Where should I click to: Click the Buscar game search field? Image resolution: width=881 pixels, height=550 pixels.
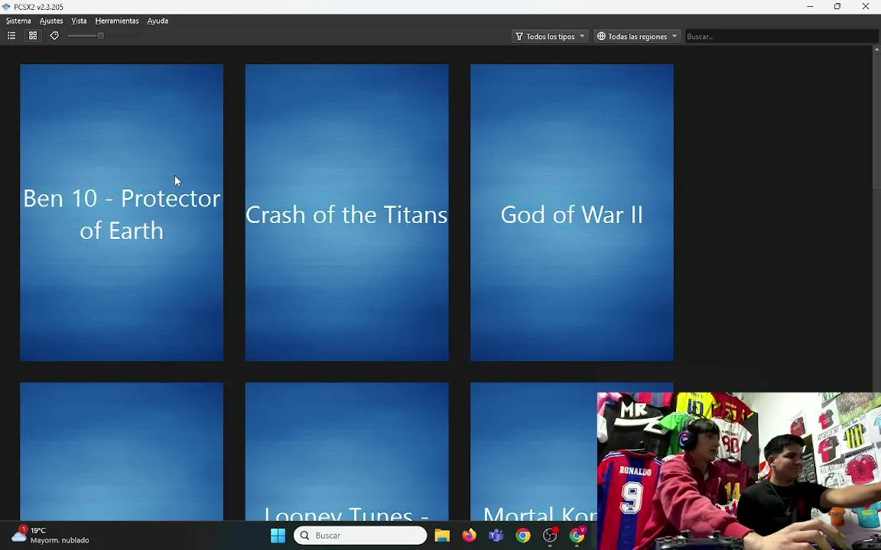pyautogui.click(x=781, y=37)
